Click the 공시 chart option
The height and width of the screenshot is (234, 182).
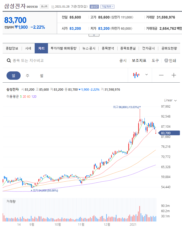pyautogui.click(x=123, y=61)
